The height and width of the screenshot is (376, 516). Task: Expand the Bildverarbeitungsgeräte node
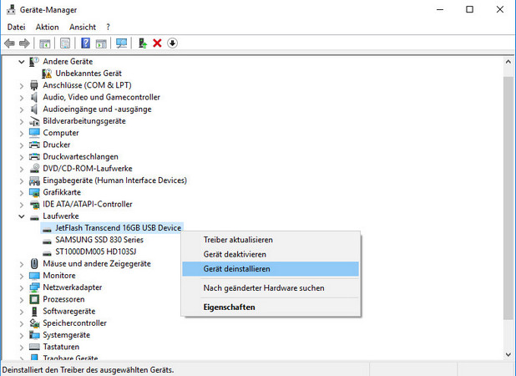pos(22,121)
